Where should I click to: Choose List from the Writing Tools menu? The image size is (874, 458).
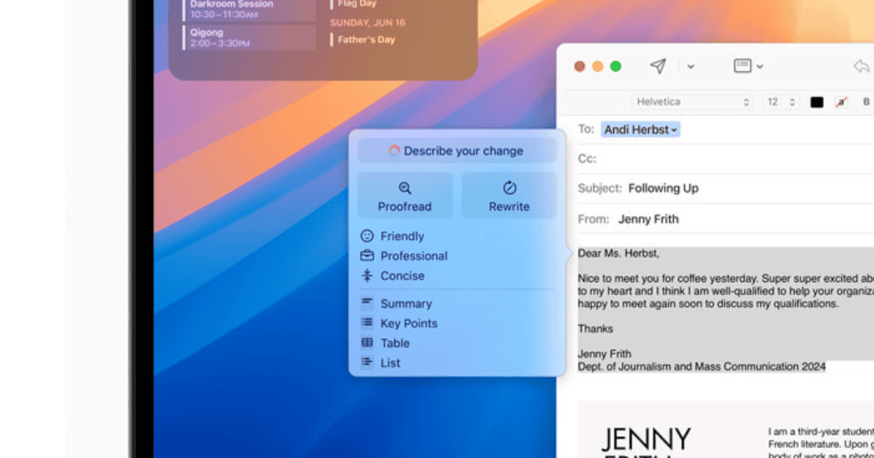click(390, 363)
